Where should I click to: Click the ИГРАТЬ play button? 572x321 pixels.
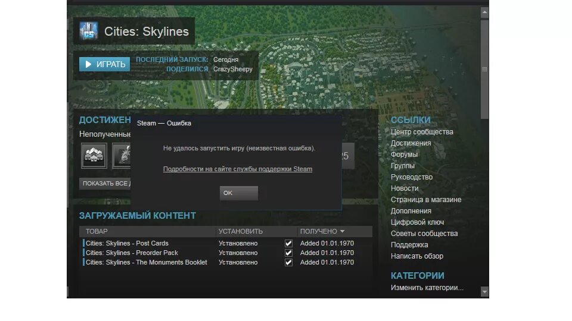tap(104, 64)
